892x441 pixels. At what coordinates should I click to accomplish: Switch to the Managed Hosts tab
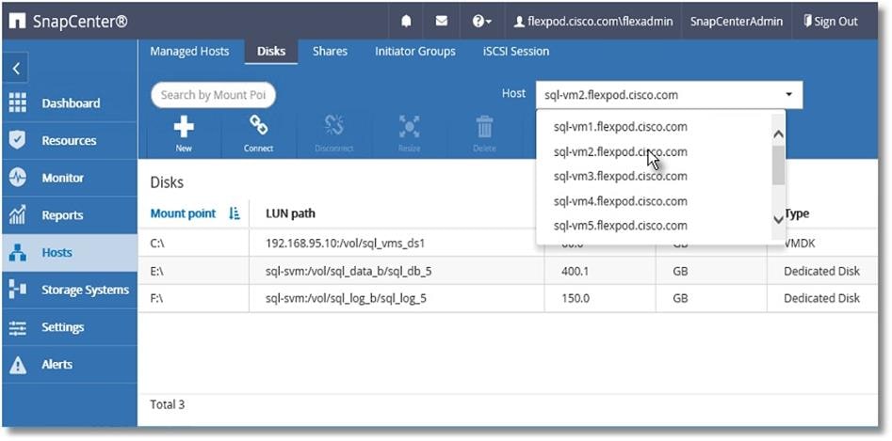(x=189, y=51)
